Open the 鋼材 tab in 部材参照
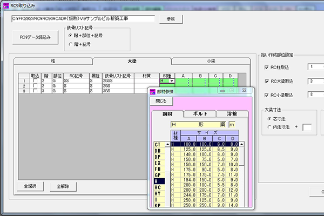This screenshot has width=324, height=216. point(167,114)
